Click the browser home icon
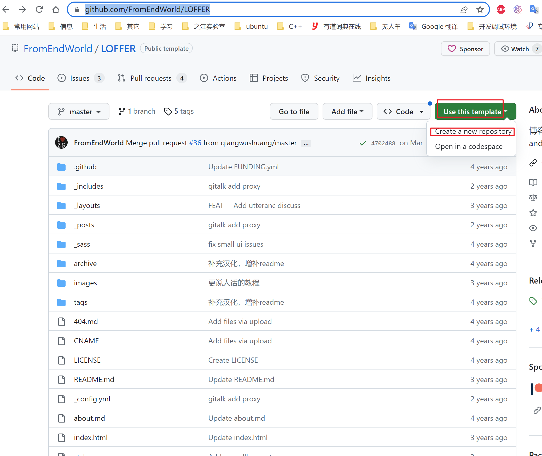Image resolution: width=542 pixels, height=456 pixels. (x=56, y=10)
